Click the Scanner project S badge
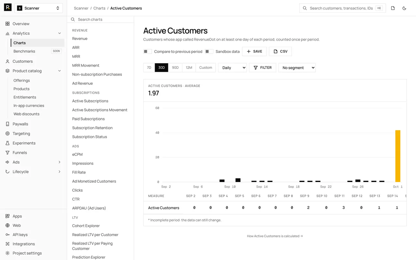Screen dimensions: 416x260 [19, 8]
